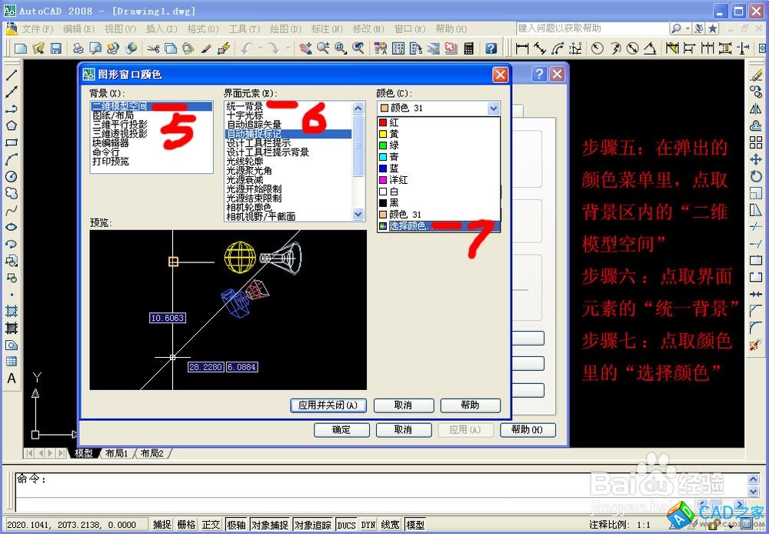Open the QuickCalc calculator icon
Screen dimensions: 769x534
tap(469, 48)
